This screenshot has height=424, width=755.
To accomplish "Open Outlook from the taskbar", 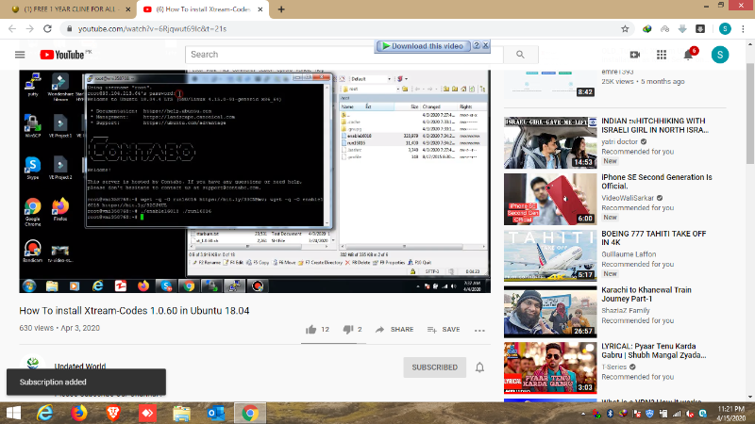I will click(216, 414).
